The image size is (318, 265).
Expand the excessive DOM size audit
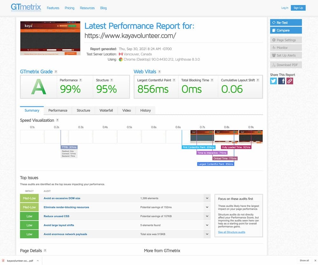(207, 198)
